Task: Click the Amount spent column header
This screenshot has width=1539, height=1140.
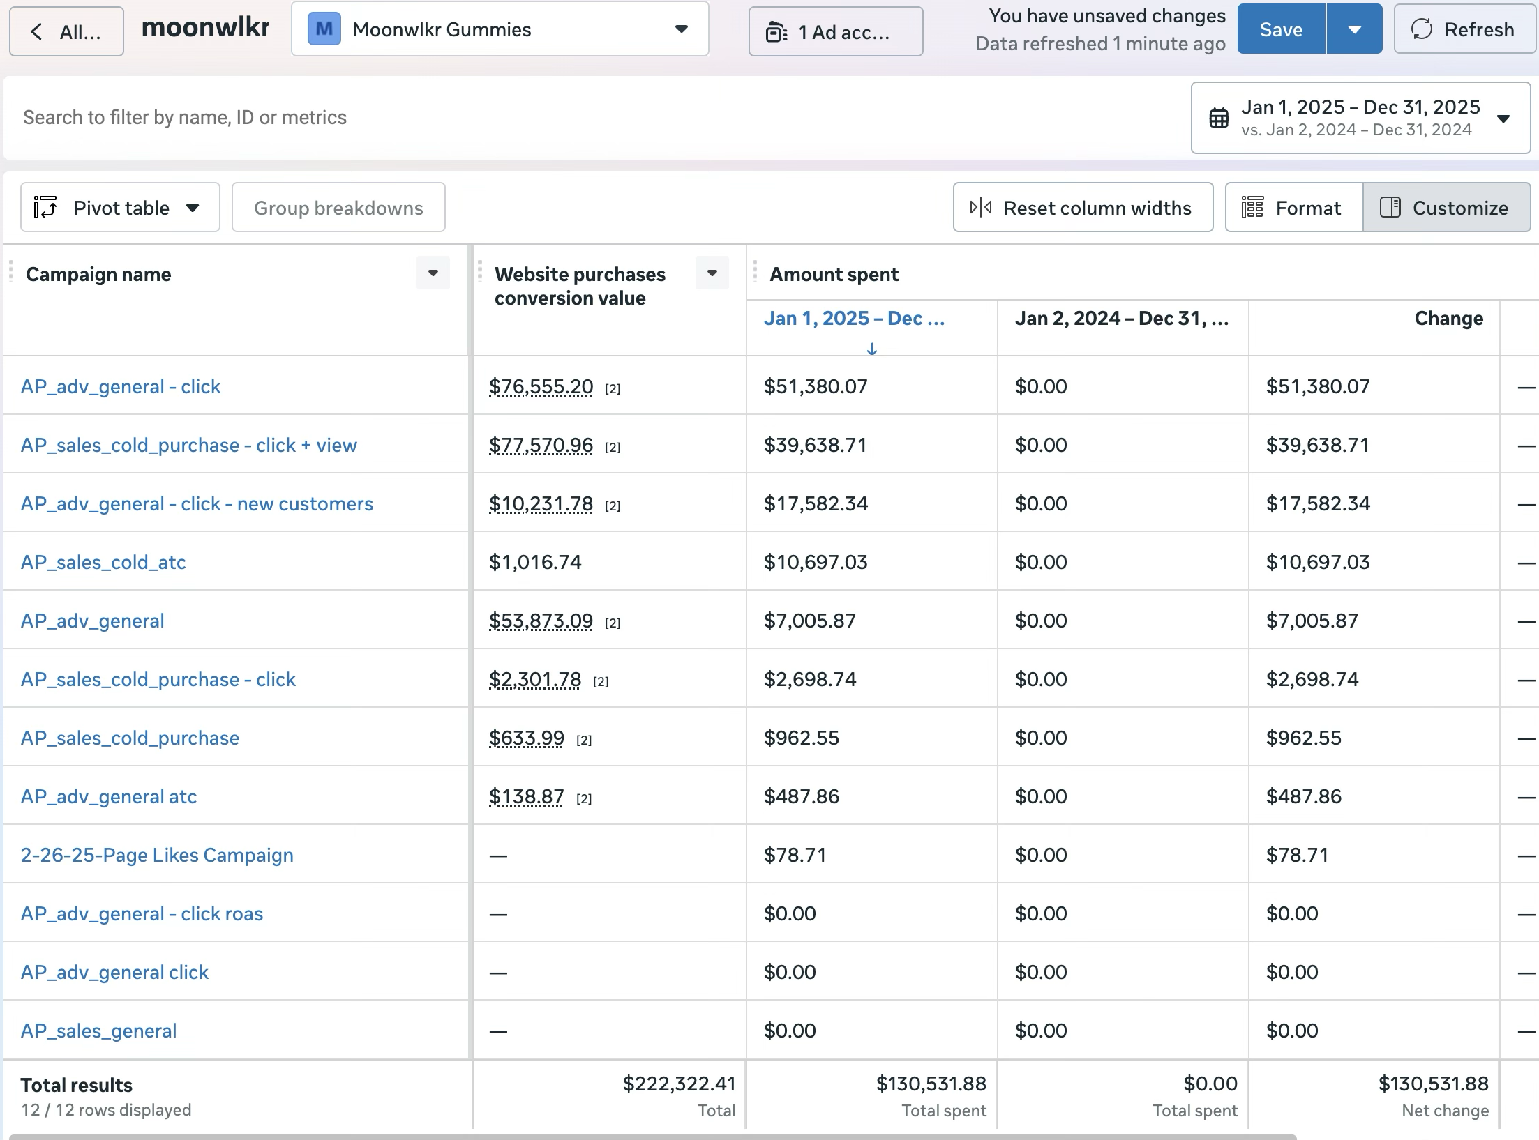Action: click(x=834, y=274)
